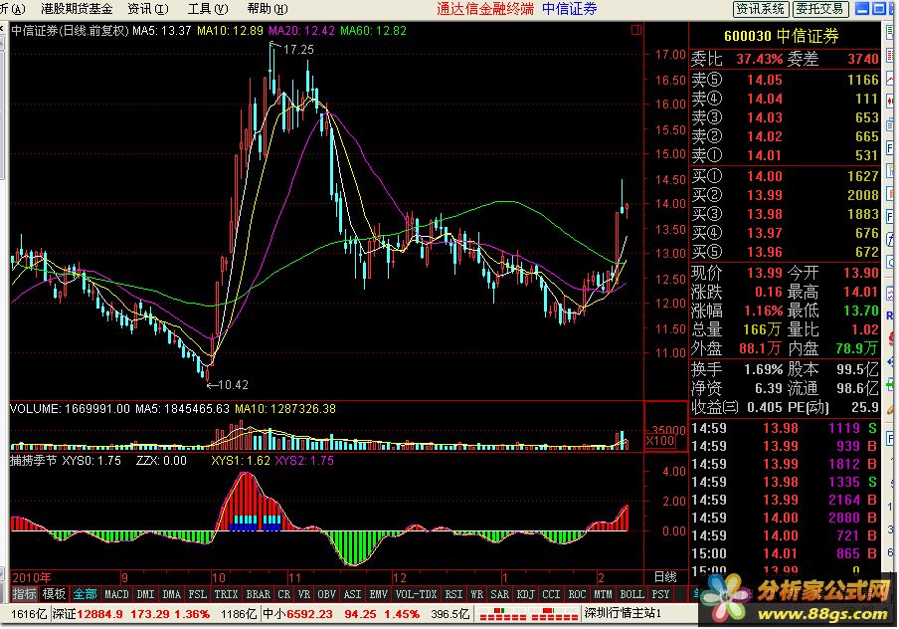Click the 资讯系统 button

[x=761, y=9]
